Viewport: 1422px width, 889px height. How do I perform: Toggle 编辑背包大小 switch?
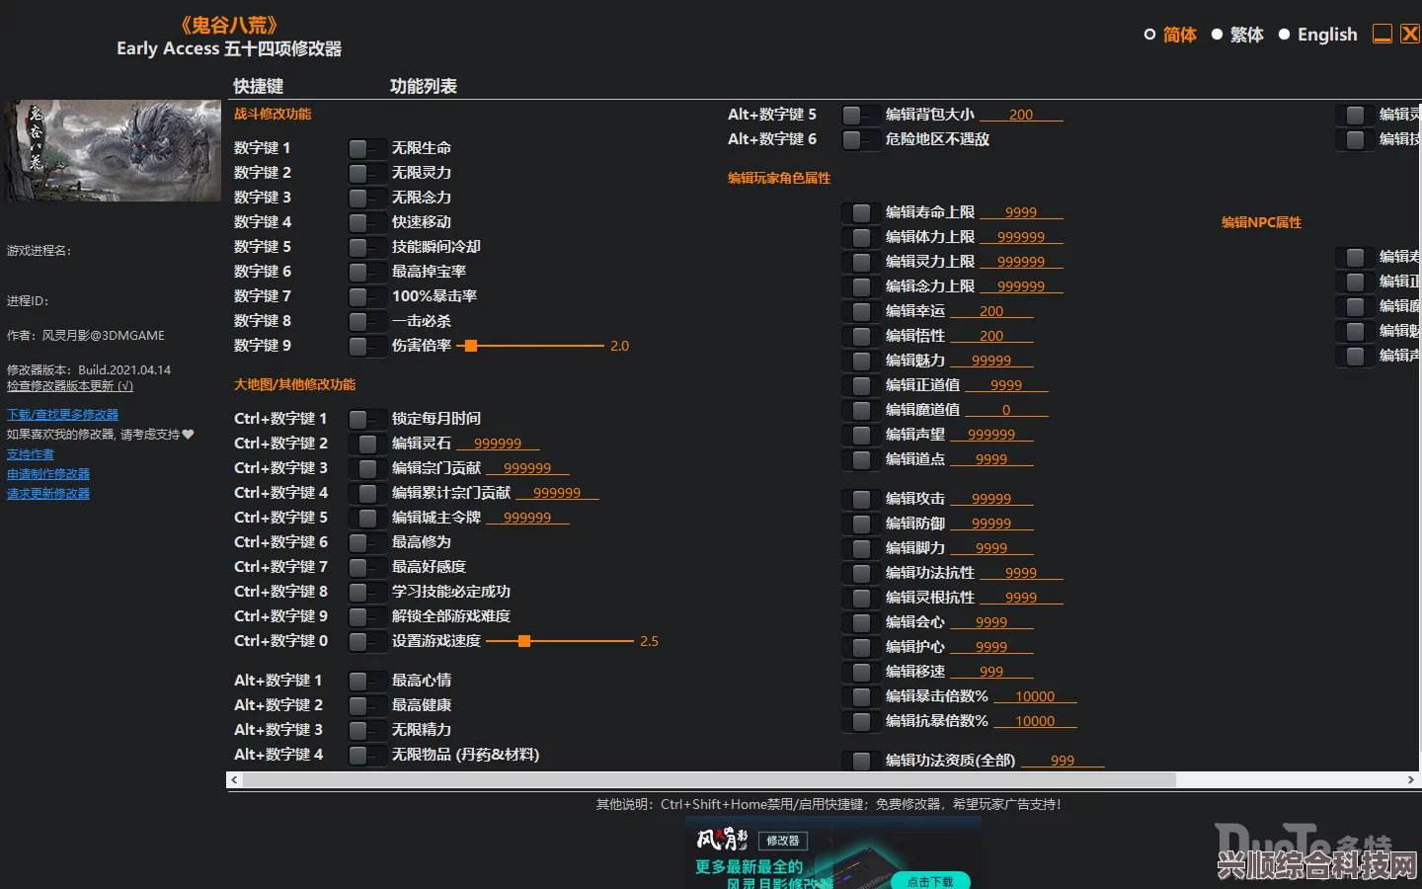tap(860, 115)
